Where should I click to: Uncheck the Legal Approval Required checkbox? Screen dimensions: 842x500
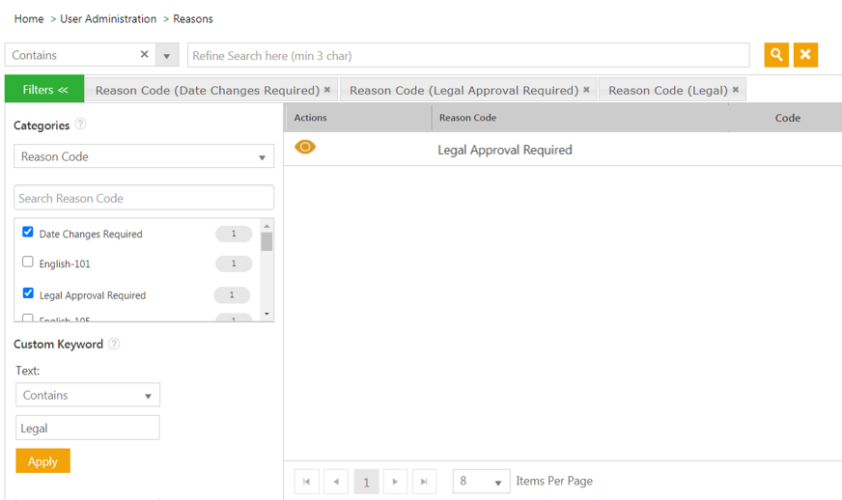tap(28, 293)
